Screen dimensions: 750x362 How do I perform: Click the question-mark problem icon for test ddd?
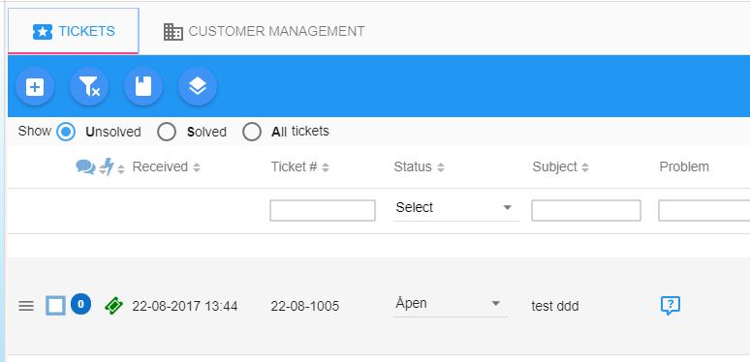click(671, 306)
